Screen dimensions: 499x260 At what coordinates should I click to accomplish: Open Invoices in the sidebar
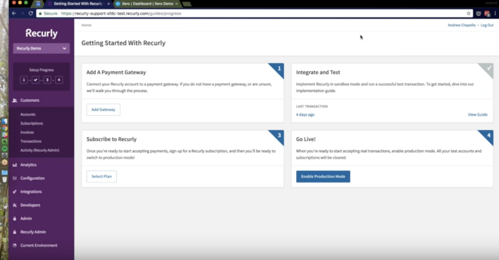pyautogui.click(x=27, y=132)
